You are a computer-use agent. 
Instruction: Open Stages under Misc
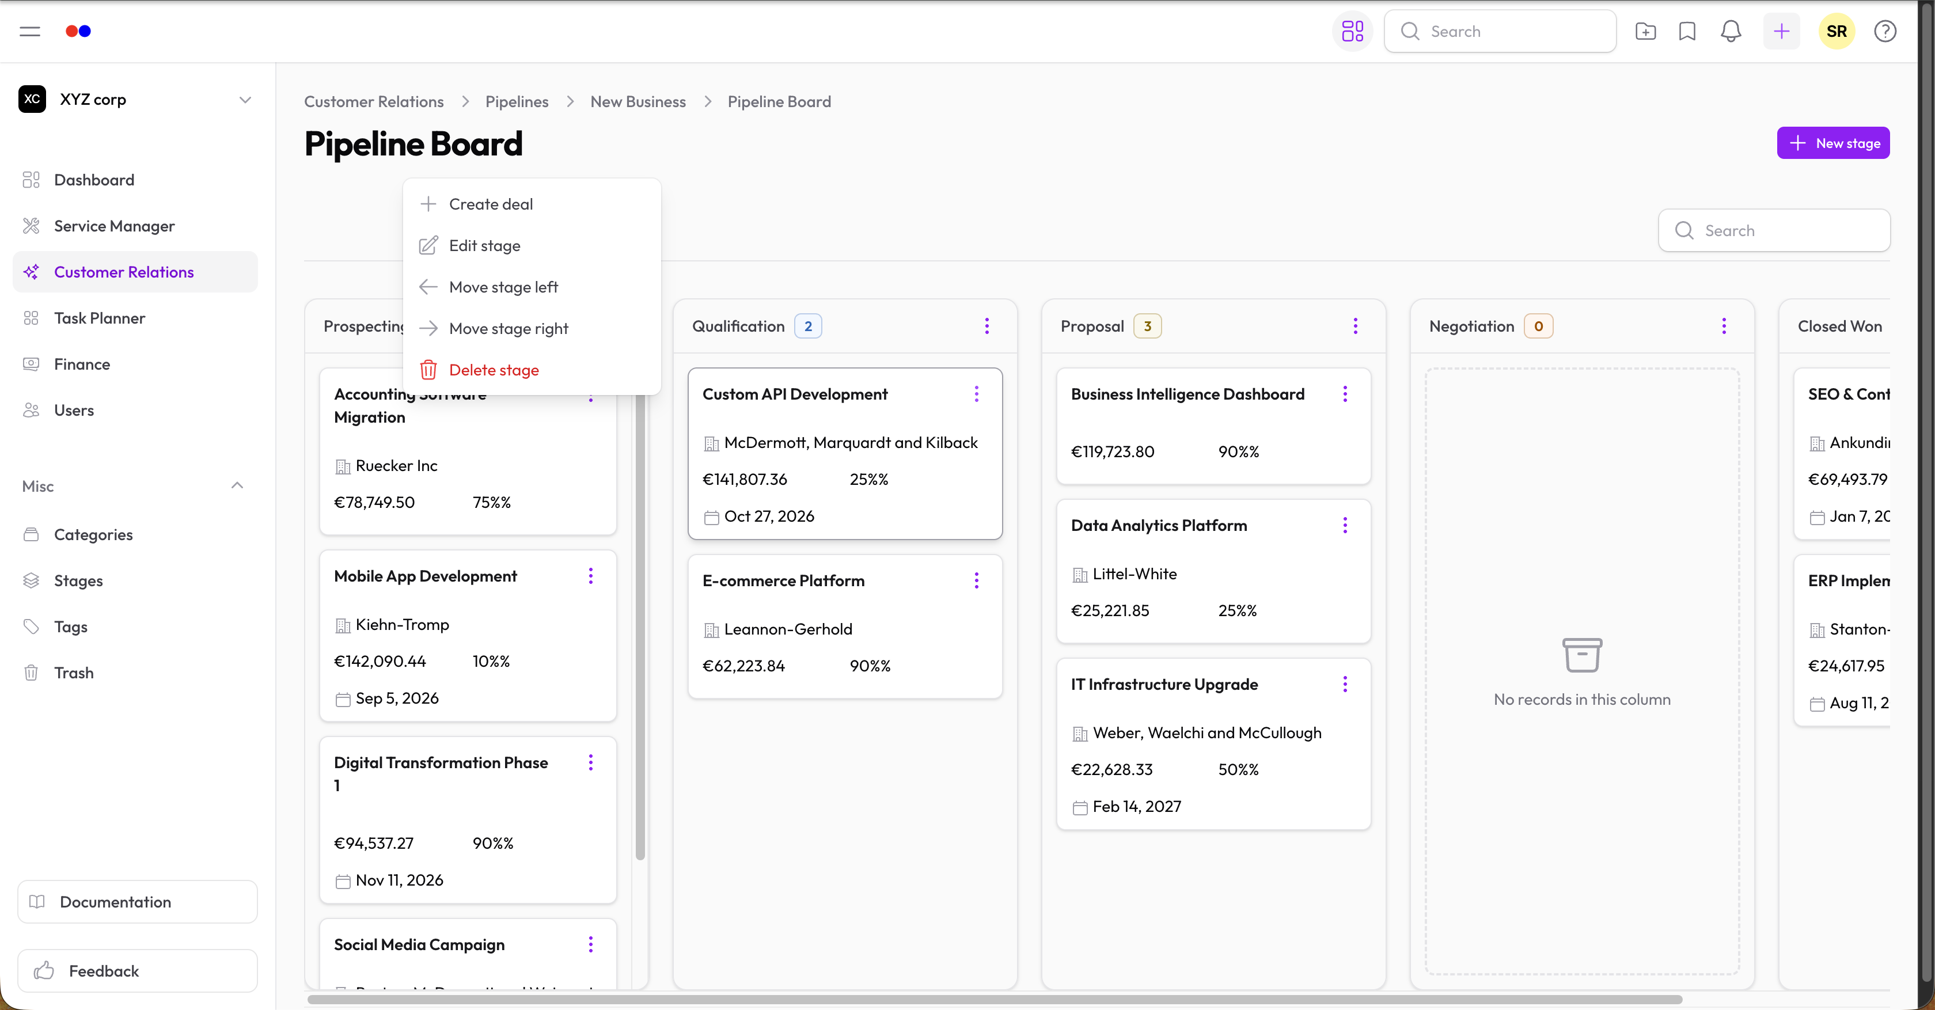click(135, 580)
